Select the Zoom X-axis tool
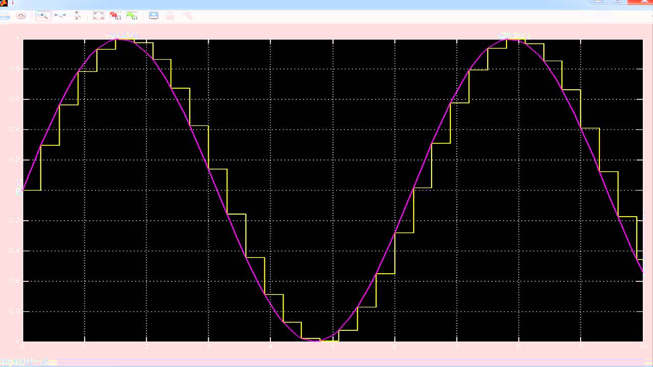The width and height of the screenshot is (653, 367). point(60,15)
